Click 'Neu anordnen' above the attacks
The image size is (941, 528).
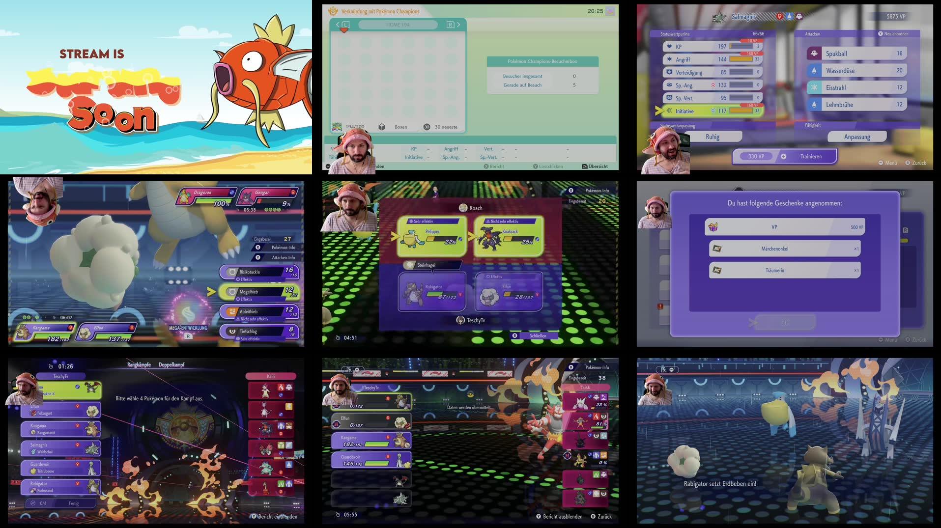click(x=893, y=34)
